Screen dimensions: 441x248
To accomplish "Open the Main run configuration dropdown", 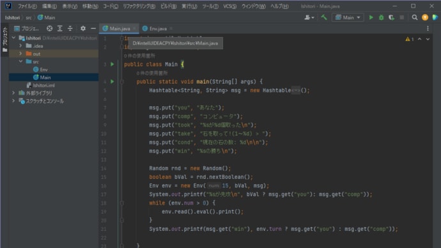I will [x=348, y=17].
